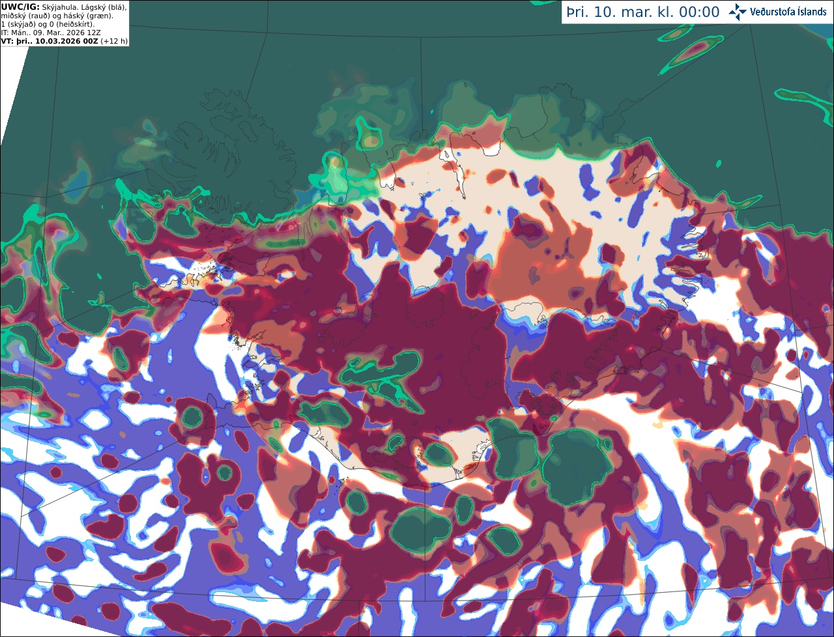This screenshot has height=637, width=834.
Task: Click the 'IT: Mán.. 09. Mar.. 2026 12Z' line
Action: point(51,33)
